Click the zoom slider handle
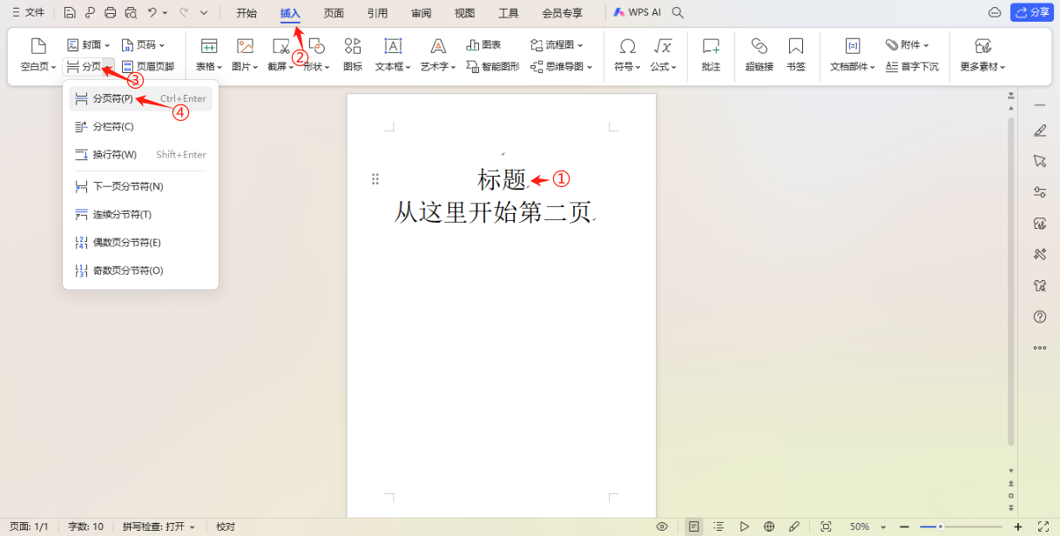Image resolution: width=1060 pixels, height=536 pixels. click(x=941, y=526)
